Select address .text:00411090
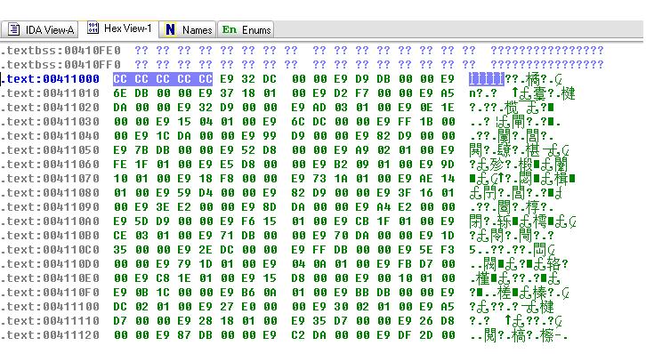The image size is (646, 354). tap(50, 207)
